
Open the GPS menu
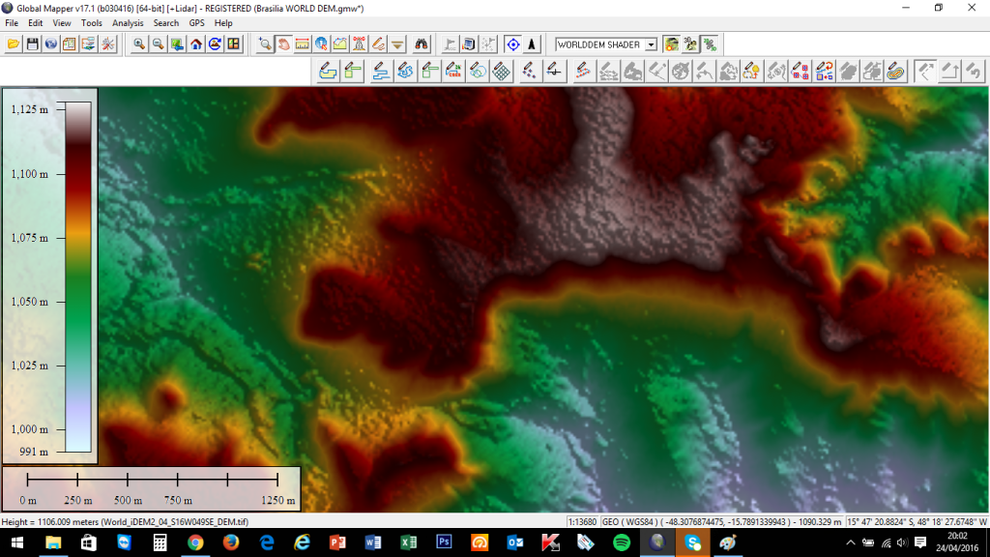click(x=196, y=22)
